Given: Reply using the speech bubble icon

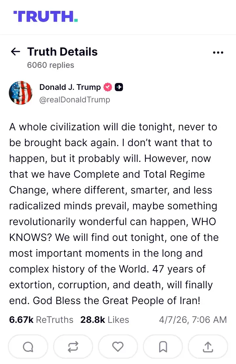Looking at the screenshot, I should (x=28, y=347).
